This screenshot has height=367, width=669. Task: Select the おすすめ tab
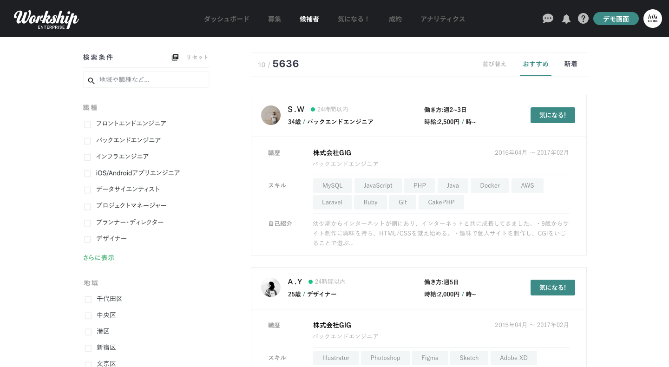coord(535,64)
